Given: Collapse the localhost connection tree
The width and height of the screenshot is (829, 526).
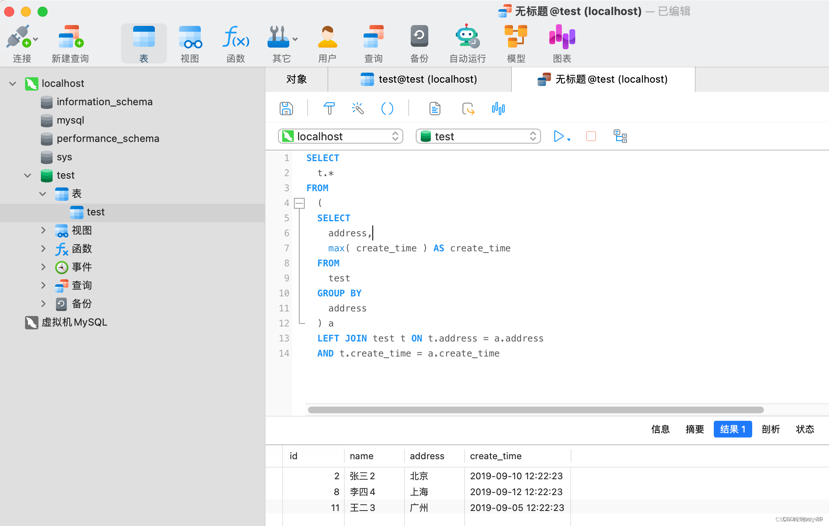Looking at the screenshot, I should pyautogui.click(x=13, y=83).
